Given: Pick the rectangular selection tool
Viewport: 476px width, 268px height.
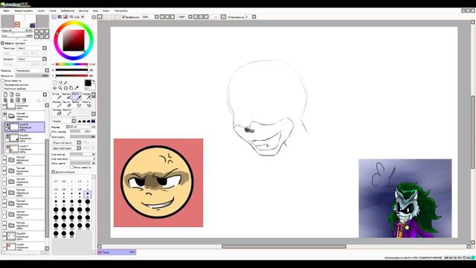Looking at the screenshot, I should coord(54,83).
